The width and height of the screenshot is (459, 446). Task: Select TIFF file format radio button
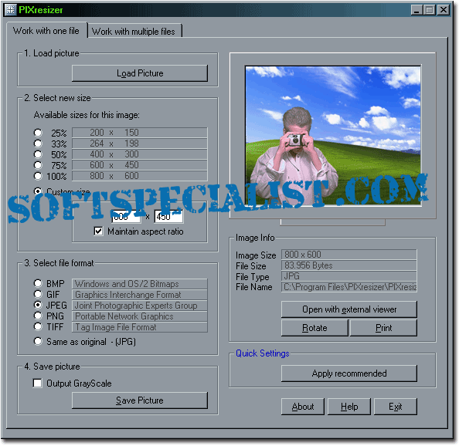point(38,326)
